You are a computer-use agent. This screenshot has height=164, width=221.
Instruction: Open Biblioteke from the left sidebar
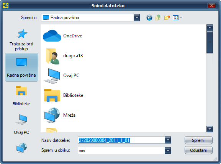click(21, 96)
